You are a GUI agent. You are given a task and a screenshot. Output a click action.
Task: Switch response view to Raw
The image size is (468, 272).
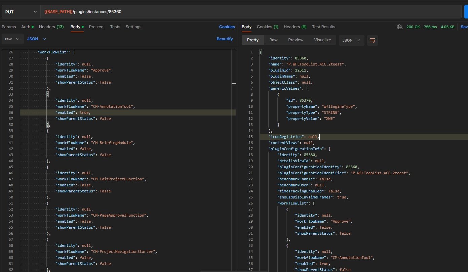pos(273,40)
